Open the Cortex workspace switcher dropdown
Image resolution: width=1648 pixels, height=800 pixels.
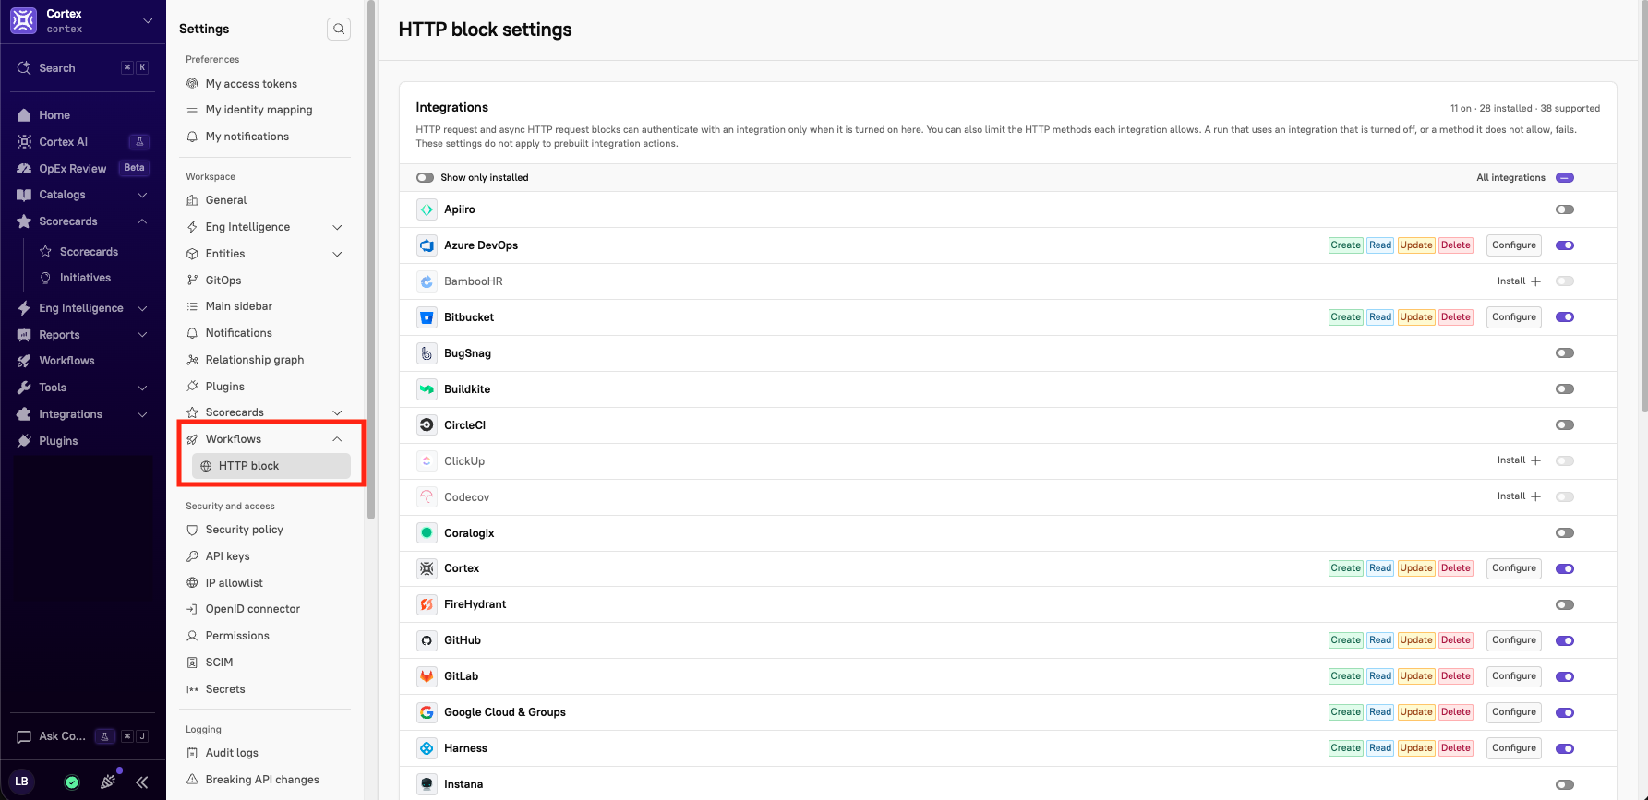click(x=148, y=20)
